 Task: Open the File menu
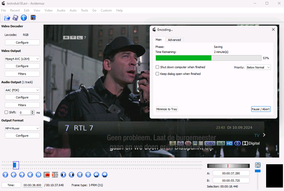(x=3, y=10)
